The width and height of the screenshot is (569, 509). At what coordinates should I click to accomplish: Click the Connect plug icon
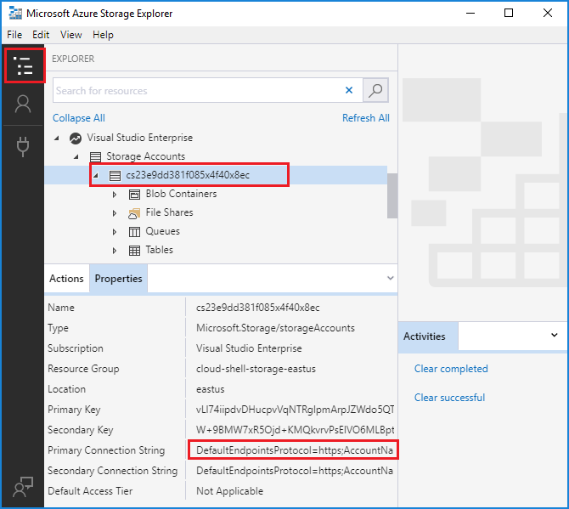tap(23, 147)
